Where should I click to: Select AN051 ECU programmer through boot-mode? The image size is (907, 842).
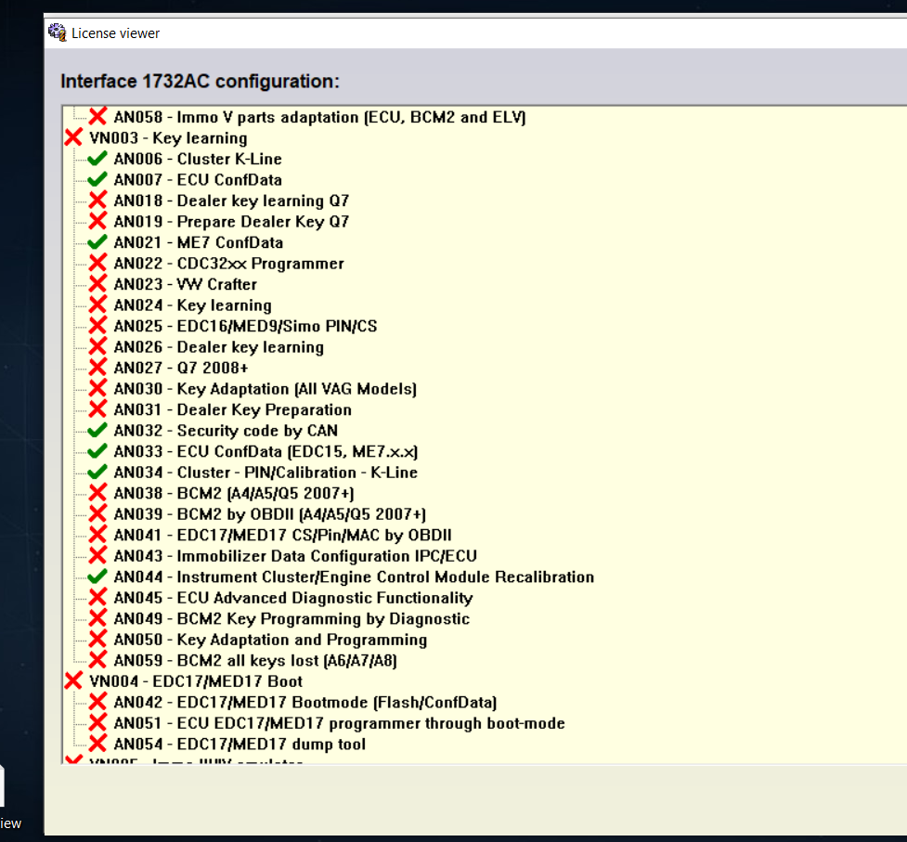339,723
